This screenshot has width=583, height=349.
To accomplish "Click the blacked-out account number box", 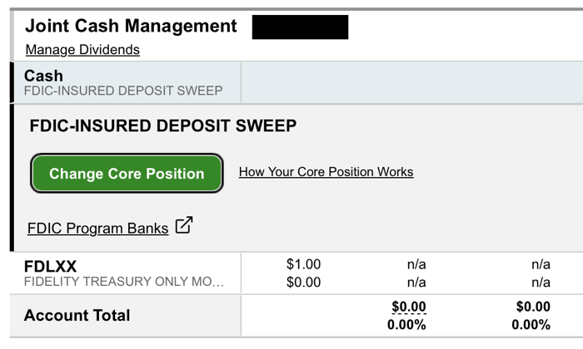I will (300, 27).
